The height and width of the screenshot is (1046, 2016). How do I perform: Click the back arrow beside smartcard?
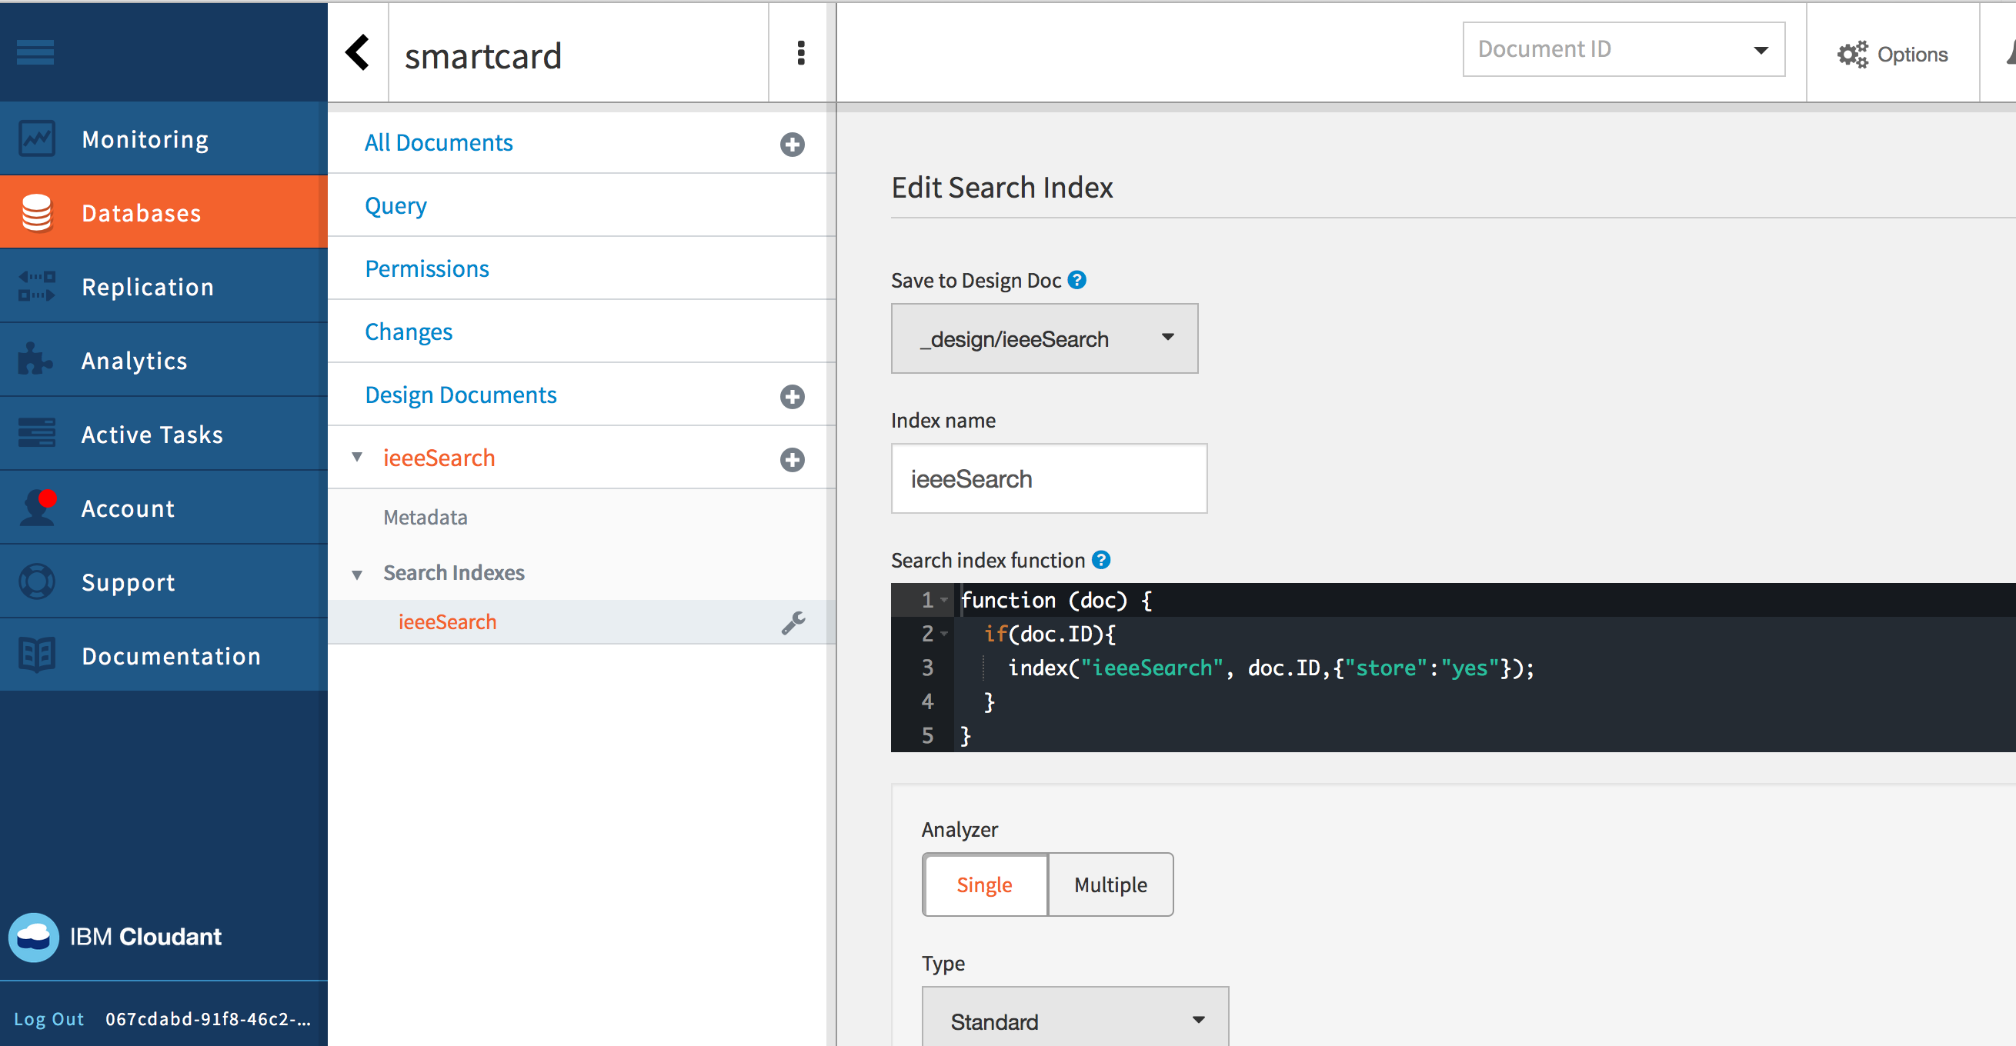pyautogui.click(x=358, y=53)
